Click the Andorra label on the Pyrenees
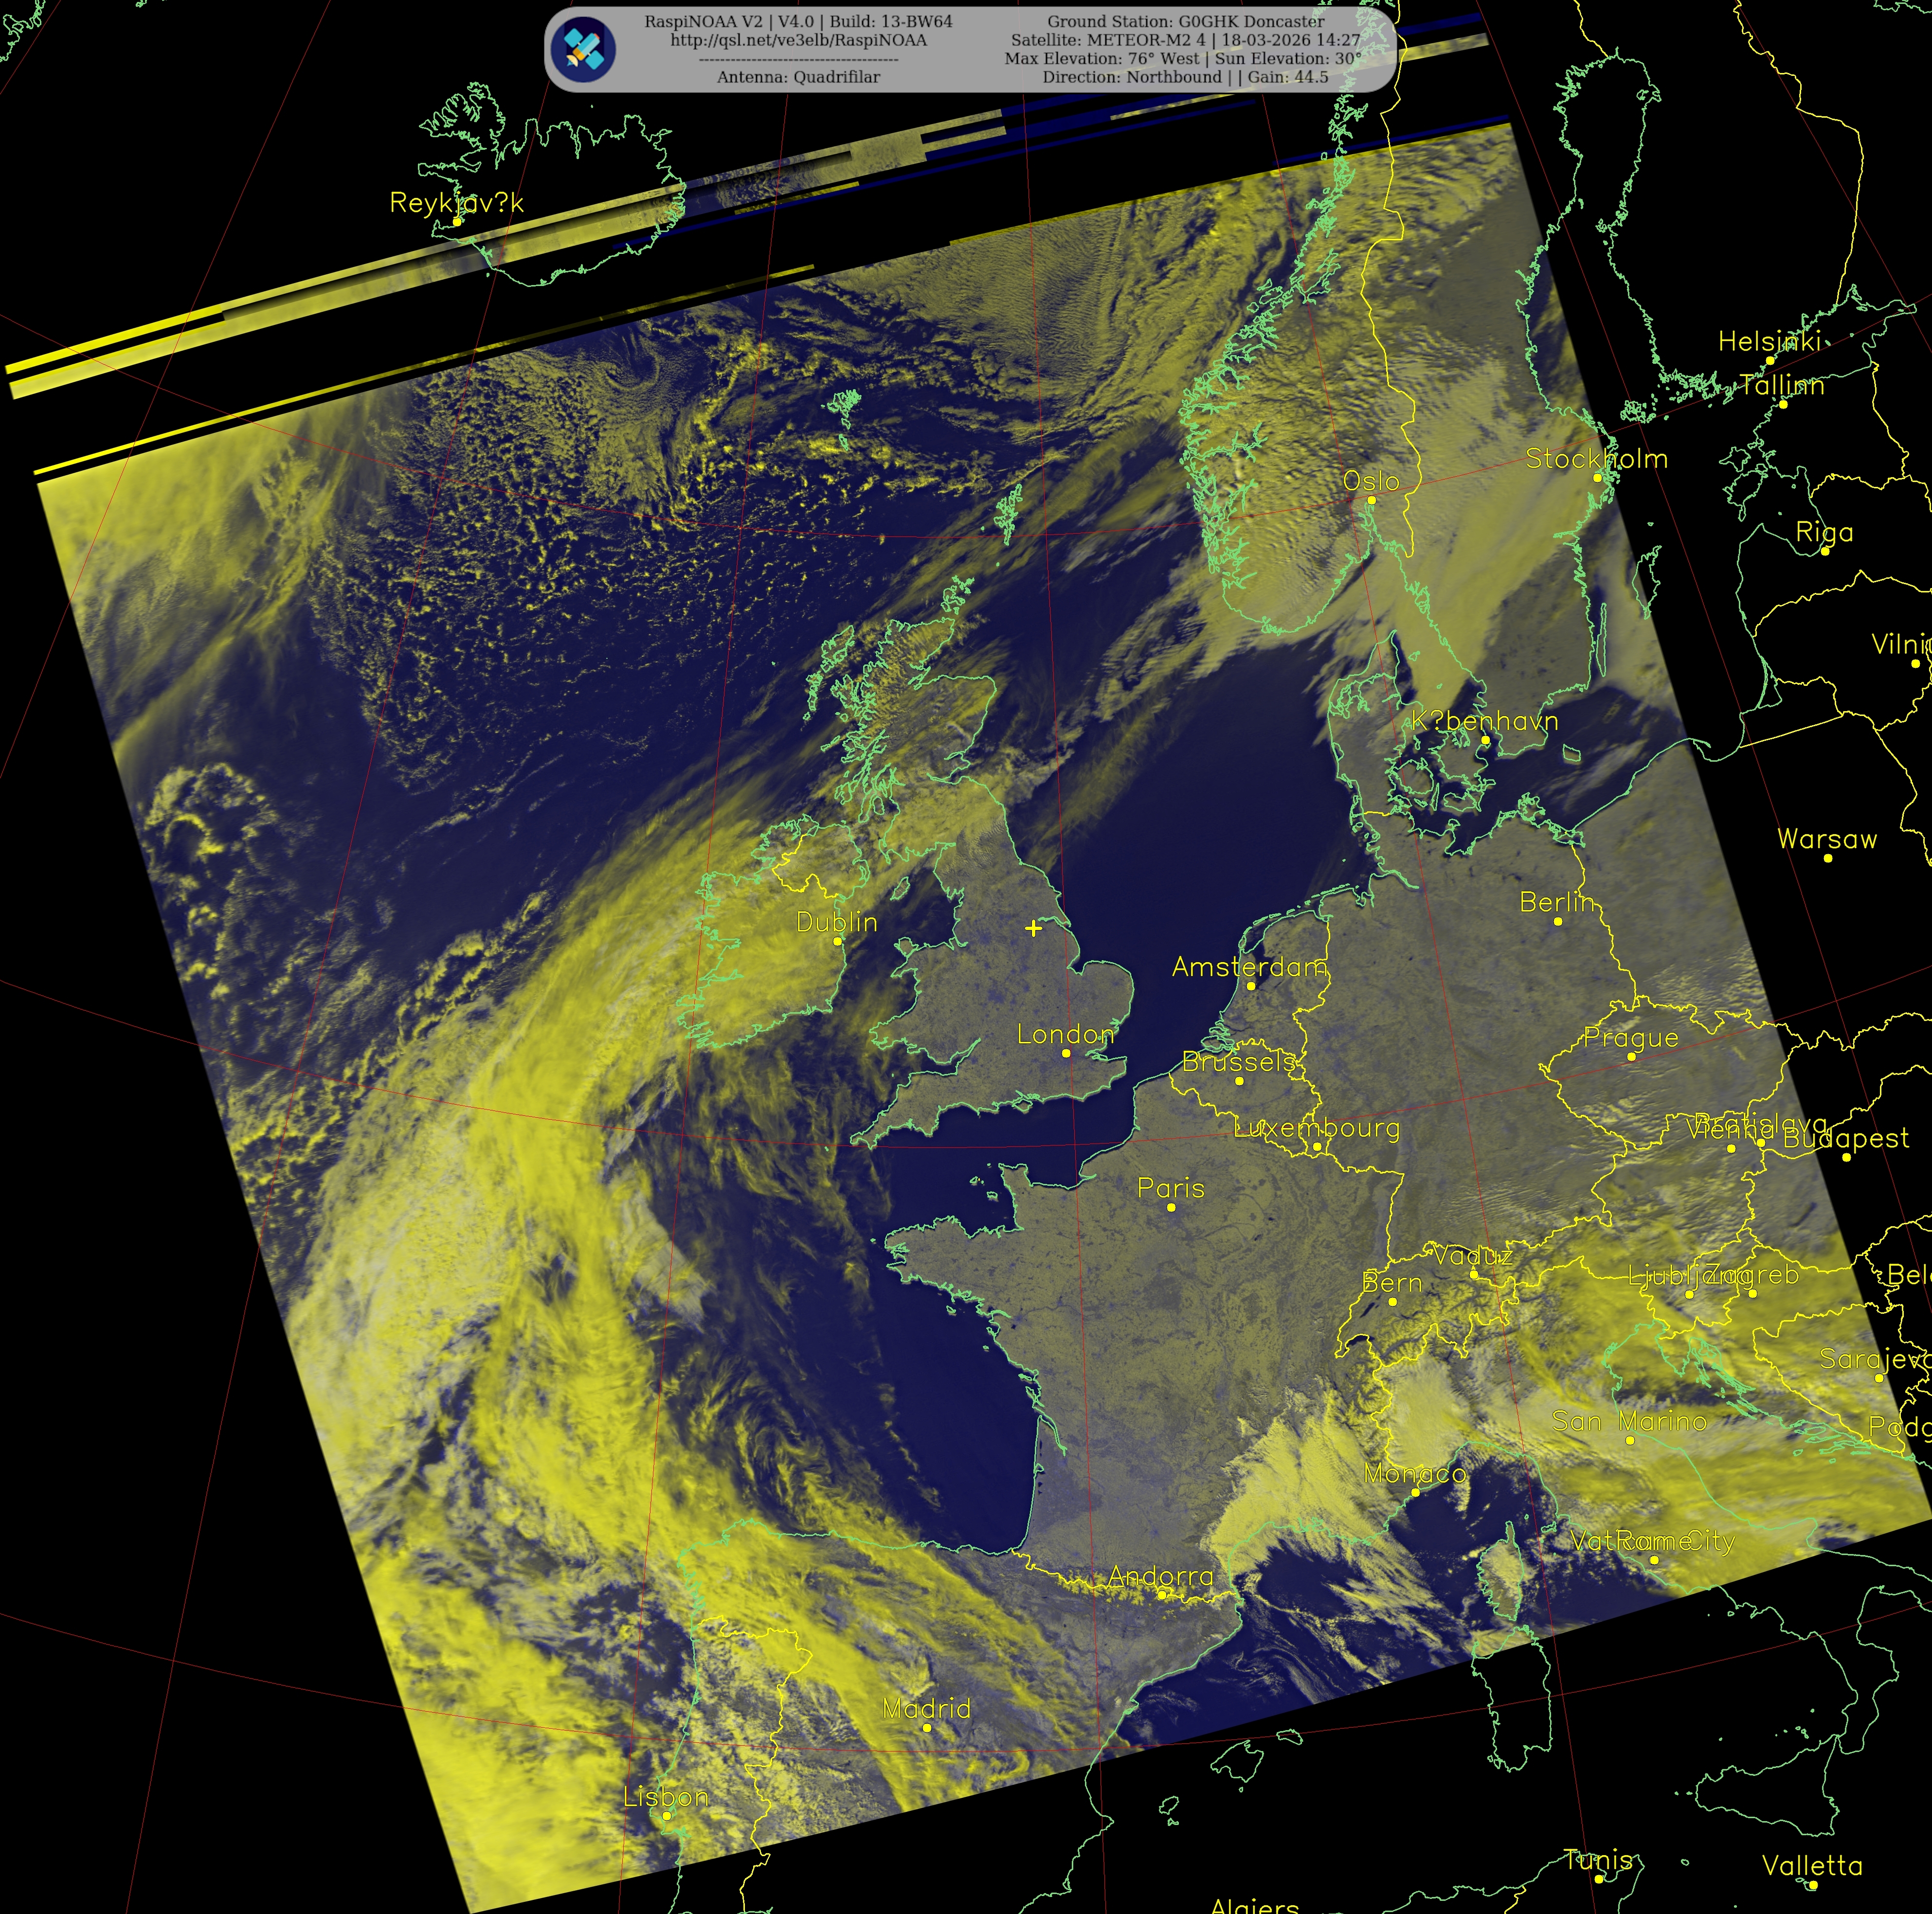 1160,1576
